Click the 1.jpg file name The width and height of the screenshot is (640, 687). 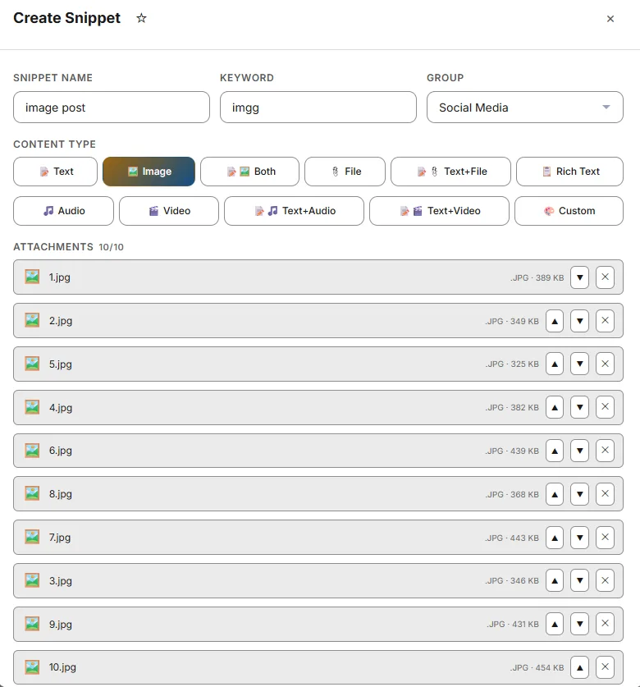tap(60, 277)
